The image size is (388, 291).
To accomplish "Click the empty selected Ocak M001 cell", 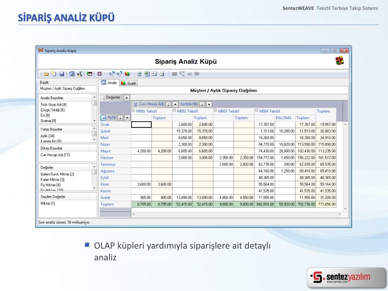I will coord(141,124).
